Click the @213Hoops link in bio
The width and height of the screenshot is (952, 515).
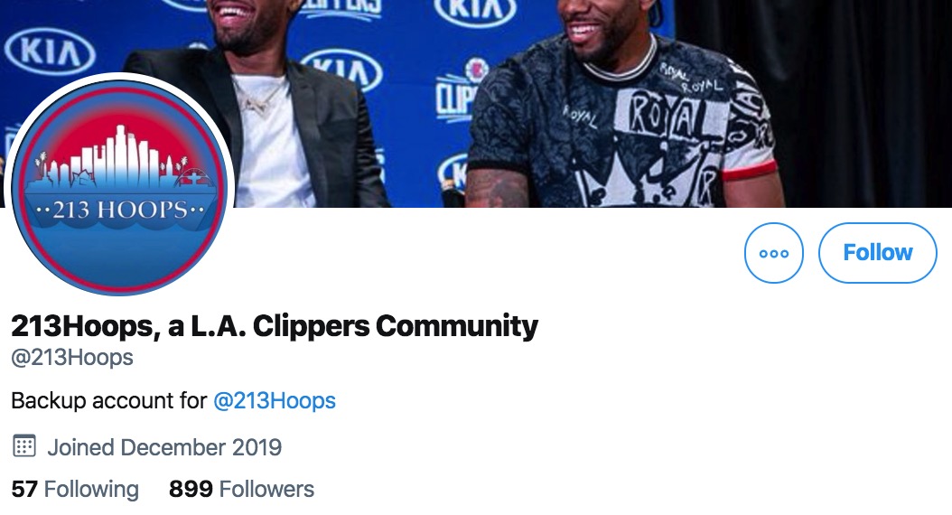(275, 401)
